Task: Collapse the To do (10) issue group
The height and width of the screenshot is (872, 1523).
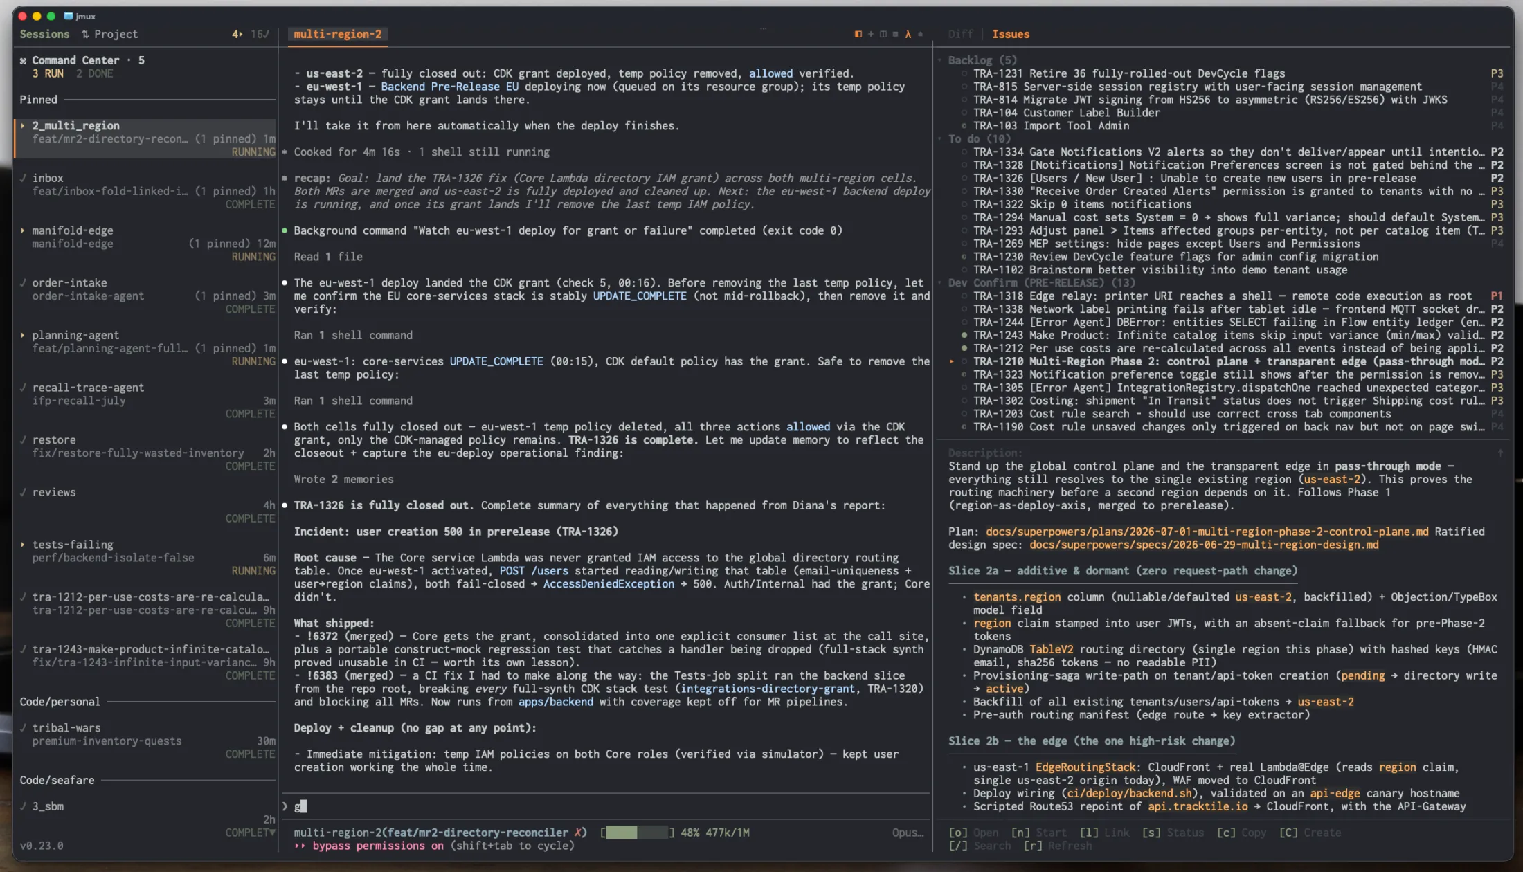Action: click(x=940, y=138)
